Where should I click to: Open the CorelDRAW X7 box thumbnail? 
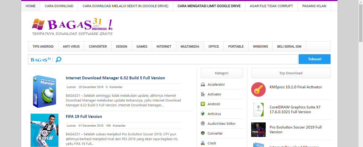click(258, 109)
